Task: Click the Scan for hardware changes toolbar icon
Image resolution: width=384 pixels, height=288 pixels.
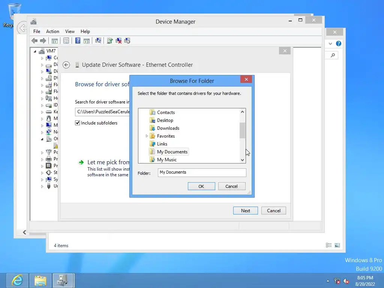Action: [98, 40]
